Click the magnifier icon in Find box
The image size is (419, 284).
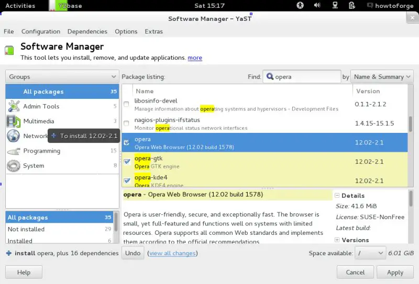tap(270, 76)
